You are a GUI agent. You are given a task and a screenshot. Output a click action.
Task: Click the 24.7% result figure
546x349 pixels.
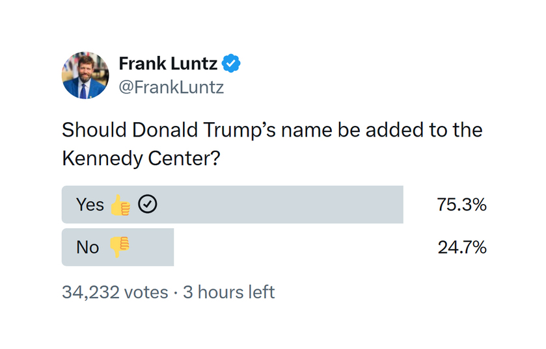461,247
